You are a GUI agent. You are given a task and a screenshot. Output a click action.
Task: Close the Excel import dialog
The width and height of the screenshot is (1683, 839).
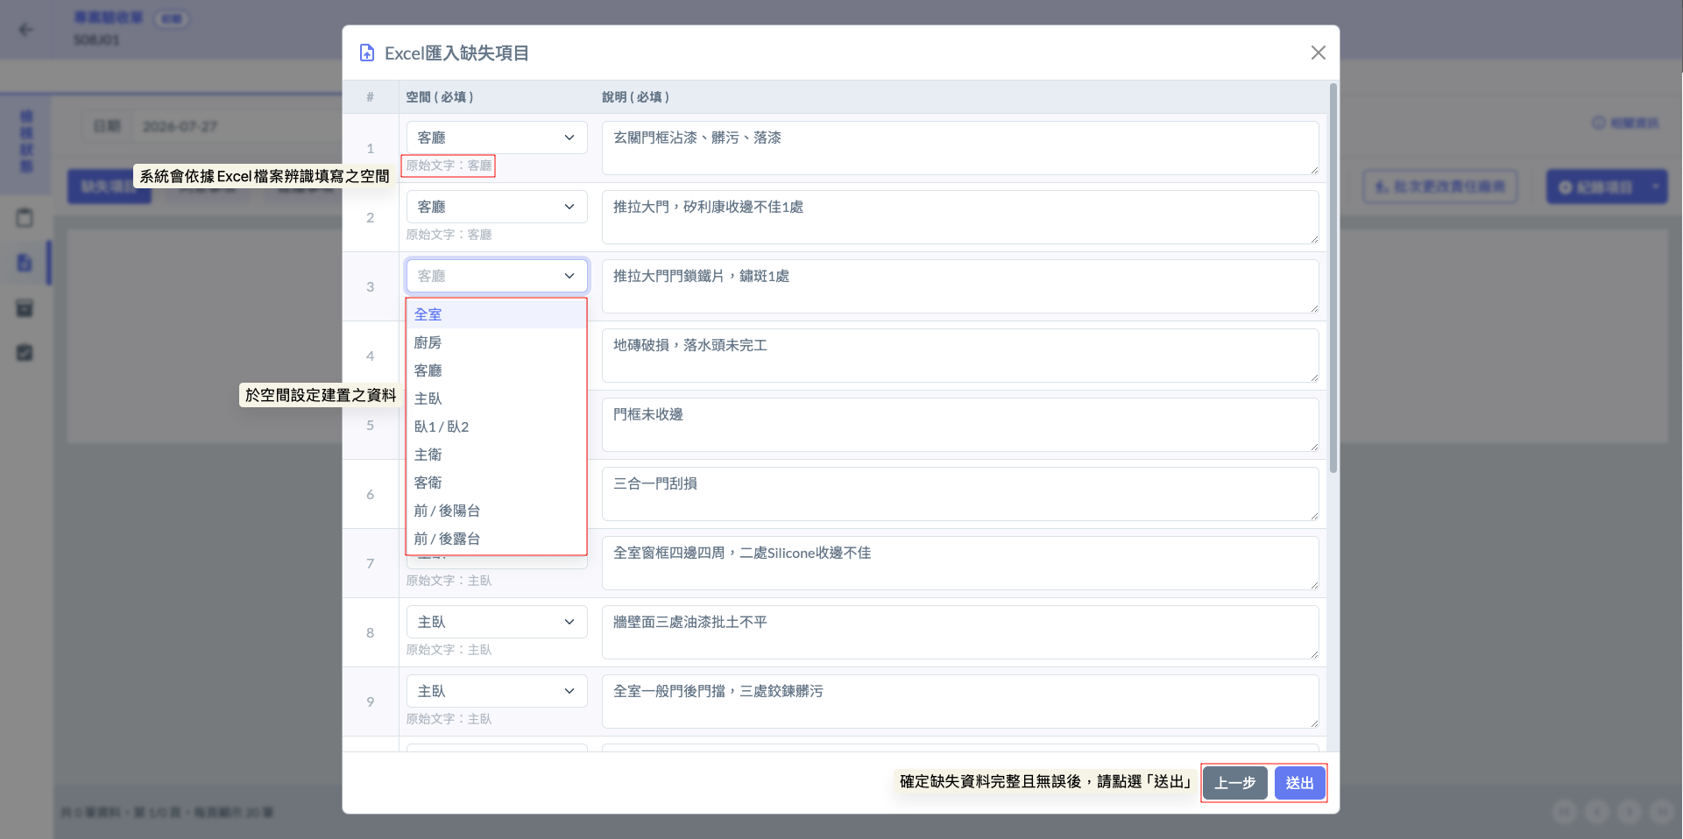coord(1318,53)
